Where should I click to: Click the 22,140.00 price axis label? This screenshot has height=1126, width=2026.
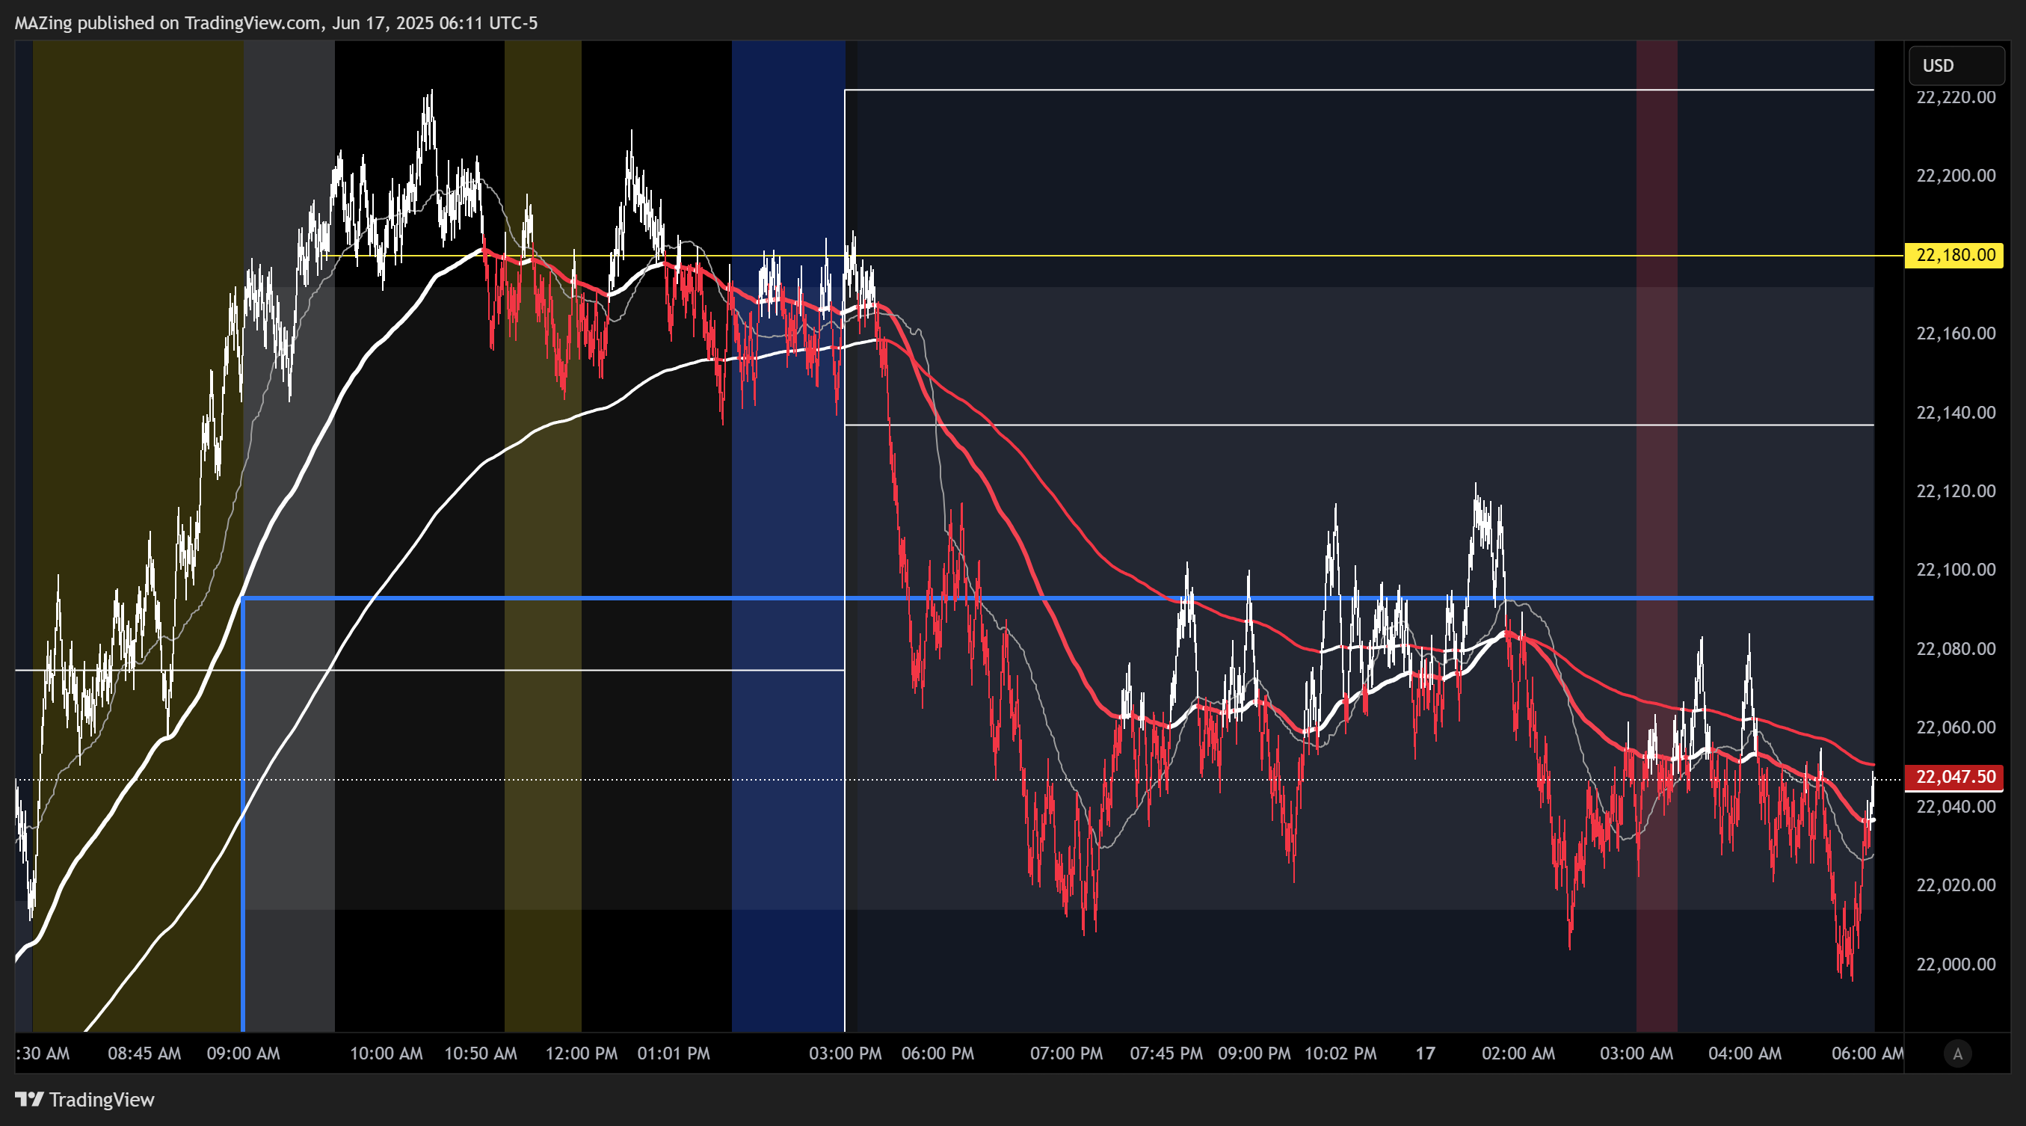coord(1955,413)
